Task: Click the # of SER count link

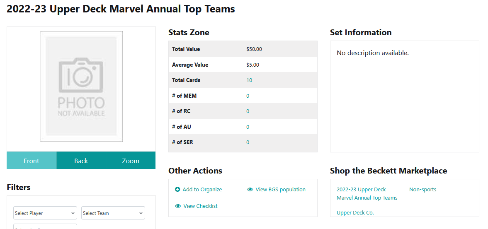Action: [248, 142]
